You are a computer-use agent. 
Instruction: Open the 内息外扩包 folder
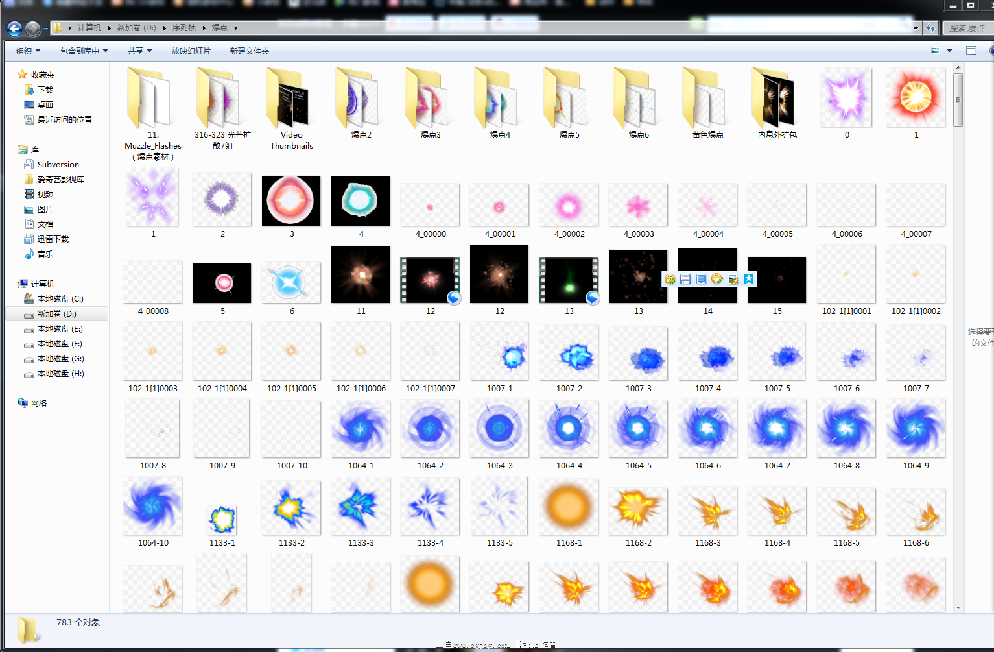click(777, 103)
